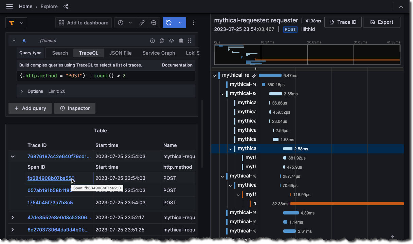Open trace fb684908b07ba550 span link

tap(51, 178)
